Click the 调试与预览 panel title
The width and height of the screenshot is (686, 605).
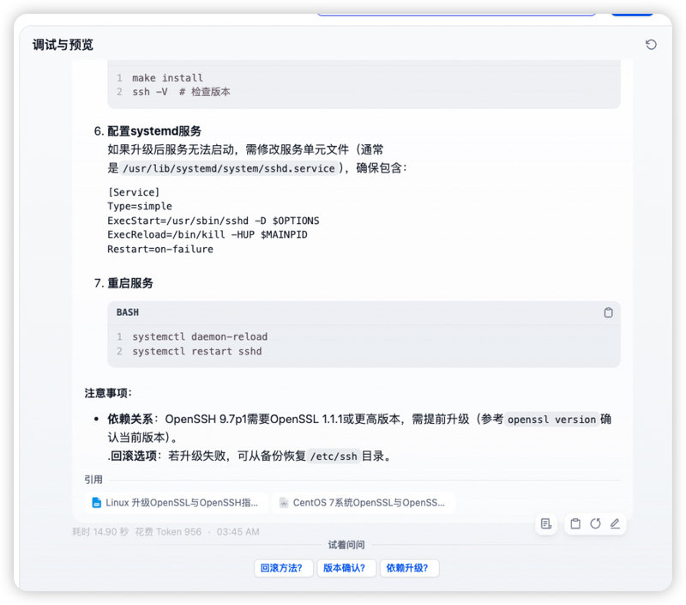click(63, 45)
